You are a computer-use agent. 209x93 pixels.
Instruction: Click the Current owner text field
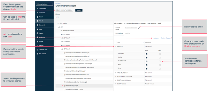point(131,28)
